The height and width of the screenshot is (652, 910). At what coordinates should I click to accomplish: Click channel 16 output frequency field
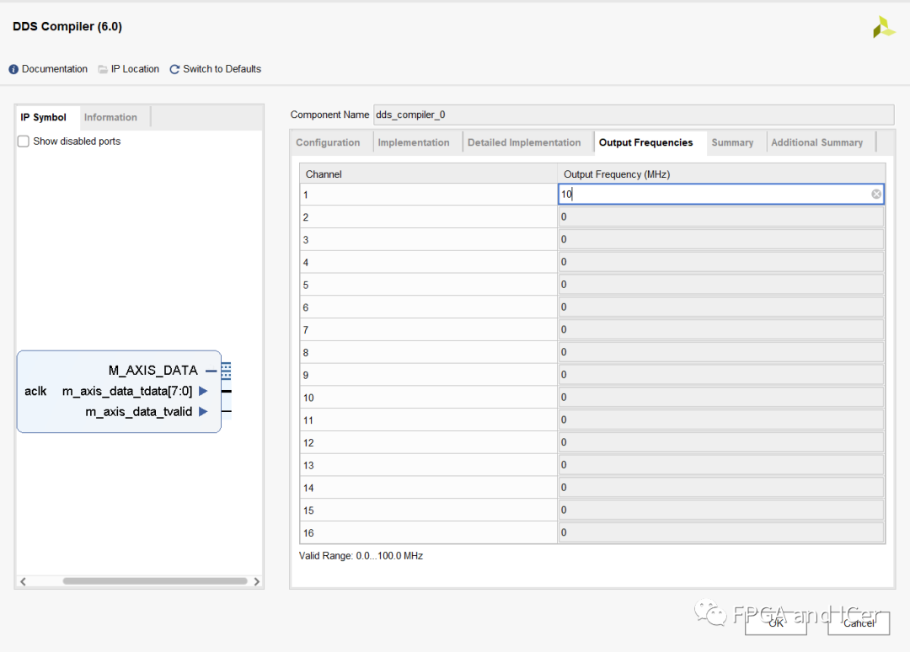[720, 532]
